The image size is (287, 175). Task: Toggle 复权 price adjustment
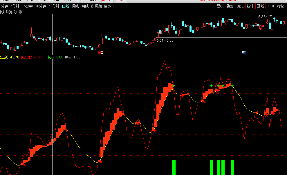(220, 6)
